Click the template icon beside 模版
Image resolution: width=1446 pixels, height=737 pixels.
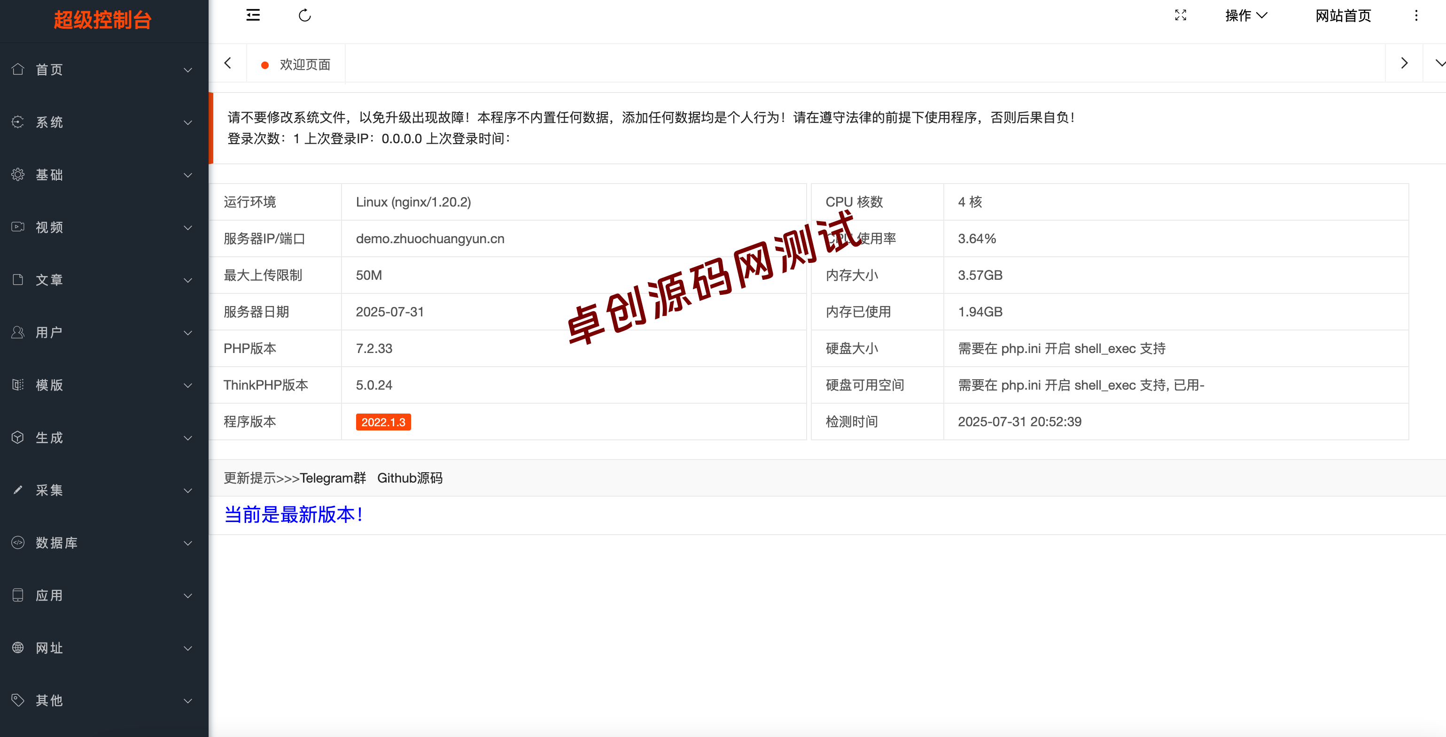18,385
